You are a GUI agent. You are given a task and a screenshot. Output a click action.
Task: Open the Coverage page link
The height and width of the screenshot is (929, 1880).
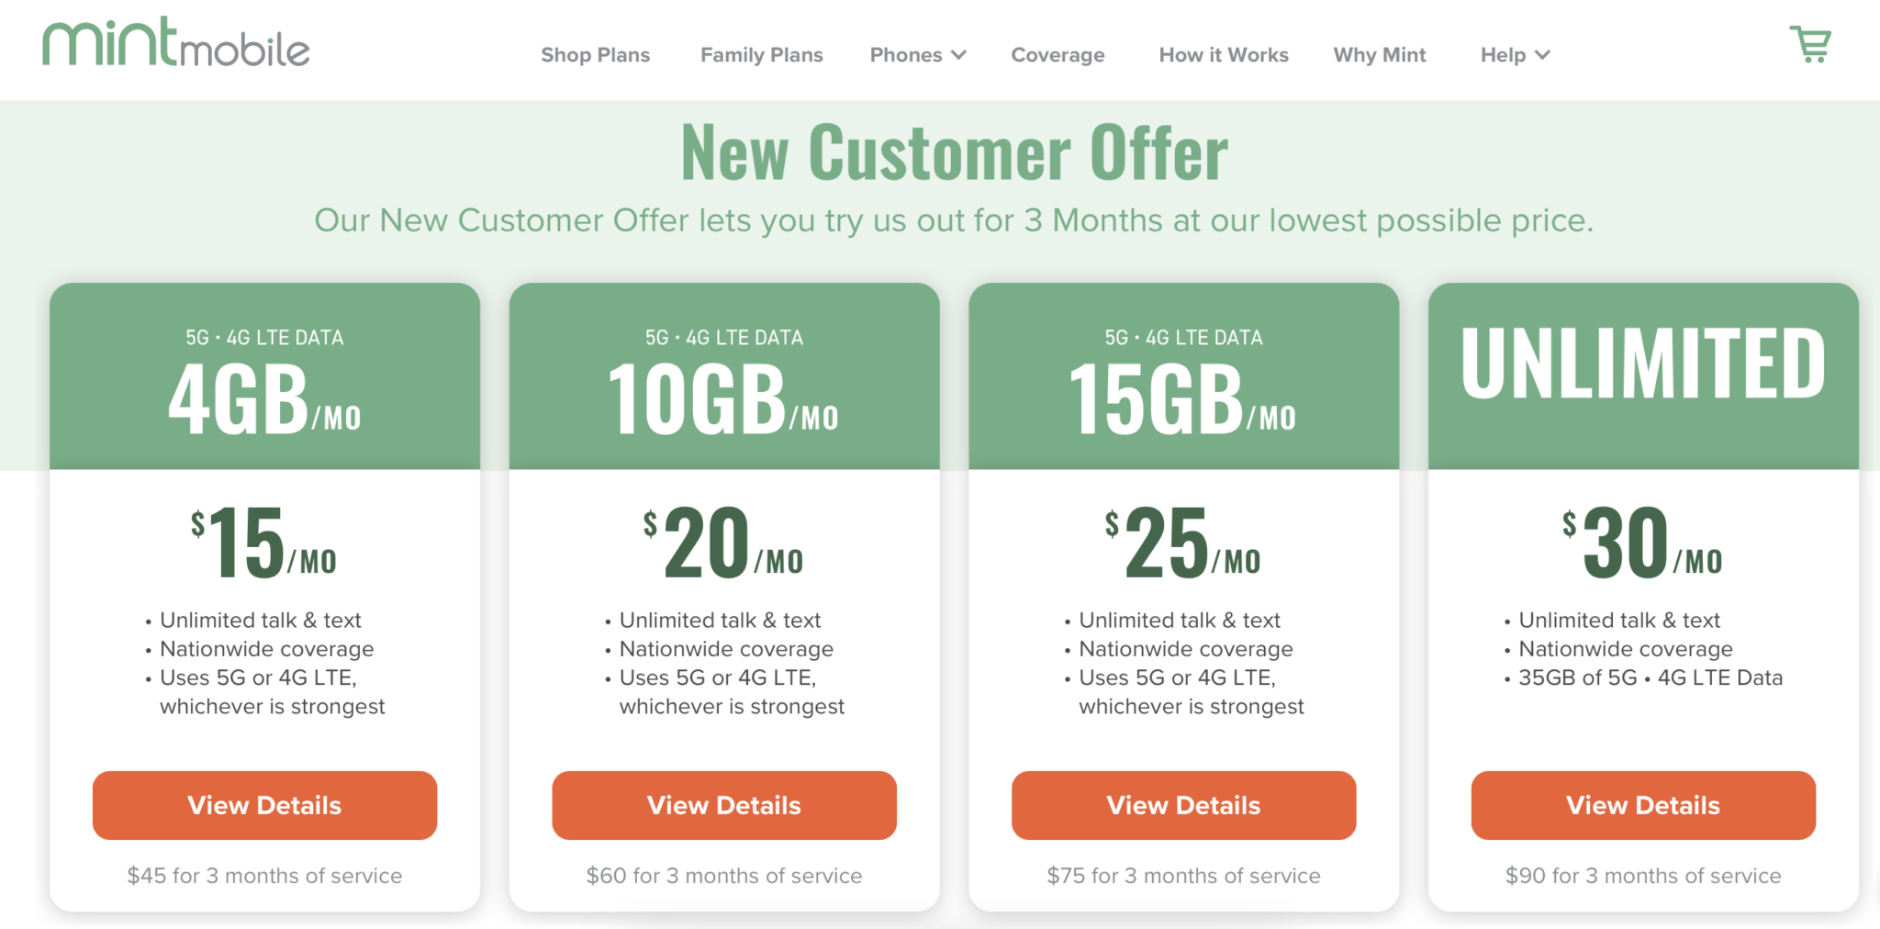coord(1057,55)
